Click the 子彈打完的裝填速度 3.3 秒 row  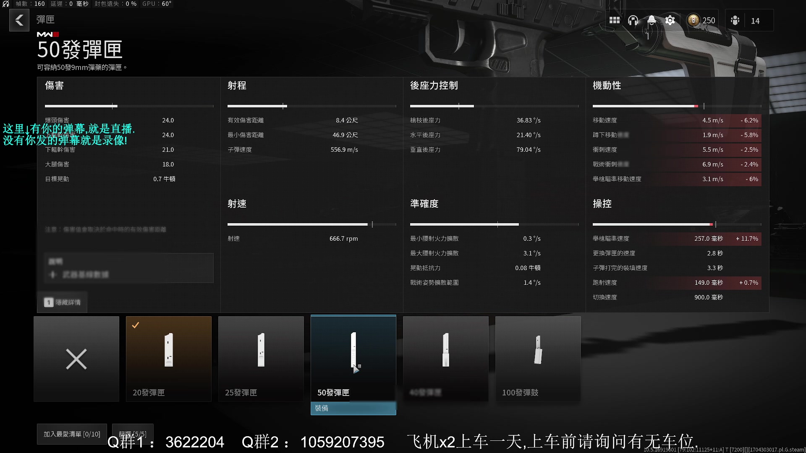pyautogui.click(x=677, y=268)
